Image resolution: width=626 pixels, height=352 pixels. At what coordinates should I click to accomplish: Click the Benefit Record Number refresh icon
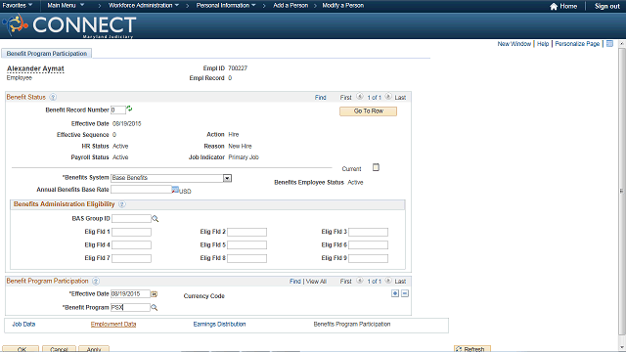(129, 109)
